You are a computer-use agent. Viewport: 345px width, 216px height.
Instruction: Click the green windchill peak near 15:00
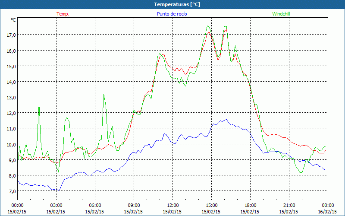point(207,26)
